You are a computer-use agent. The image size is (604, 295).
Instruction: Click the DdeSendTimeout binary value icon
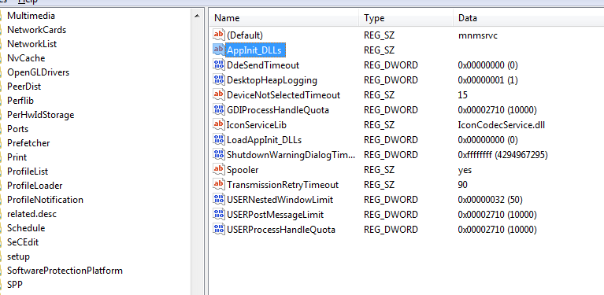pos(218,65)
